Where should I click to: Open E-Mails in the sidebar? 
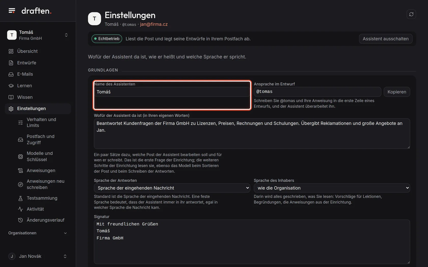tap(38, 74)
